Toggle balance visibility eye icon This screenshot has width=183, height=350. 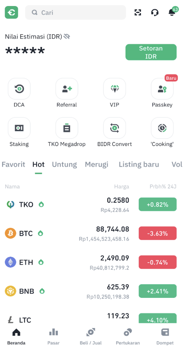[67, 36]
